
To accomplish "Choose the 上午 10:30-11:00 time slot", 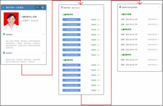I will (x=71, y=45).
